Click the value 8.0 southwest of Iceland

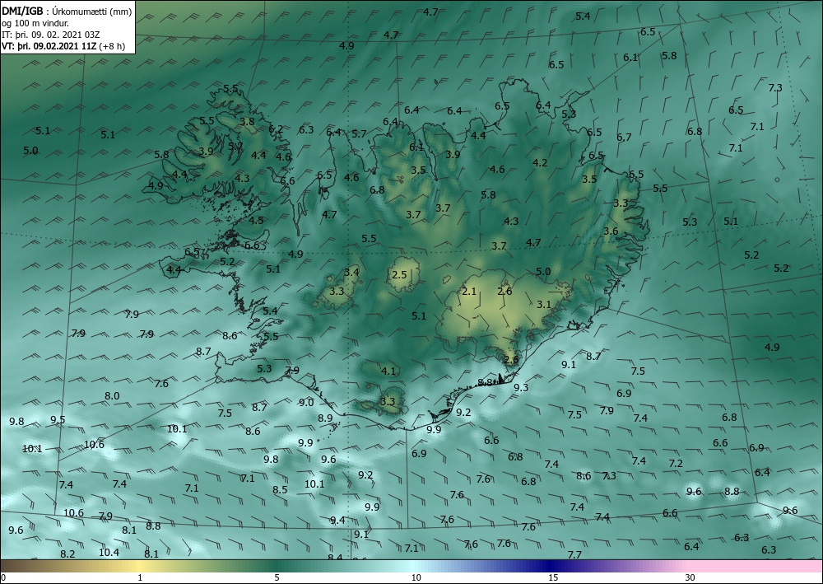112,396
